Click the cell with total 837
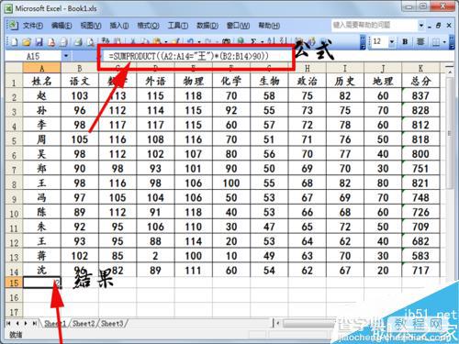The height and width of the screenshot is (344, 459). 421,95
